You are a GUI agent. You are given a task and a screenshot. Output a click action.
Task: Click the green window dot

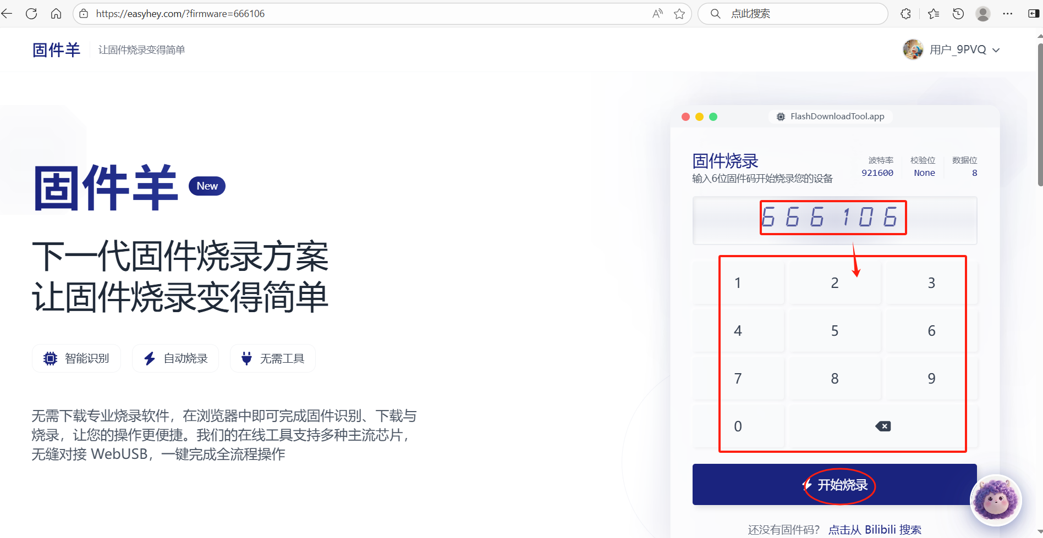tap(713, 117)
